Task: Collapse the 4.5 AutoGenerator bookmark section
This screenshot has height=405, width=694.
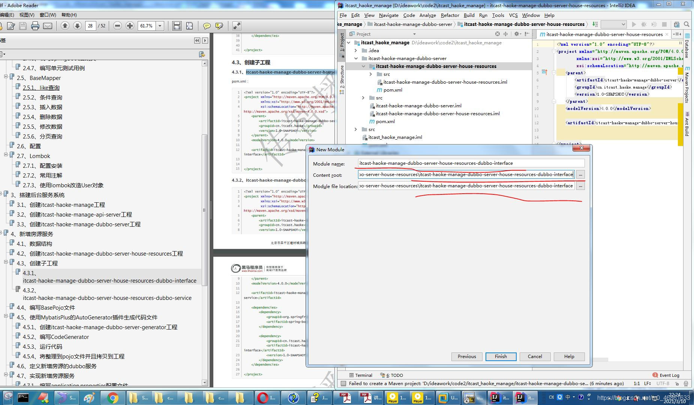Action: pos(6,316)
